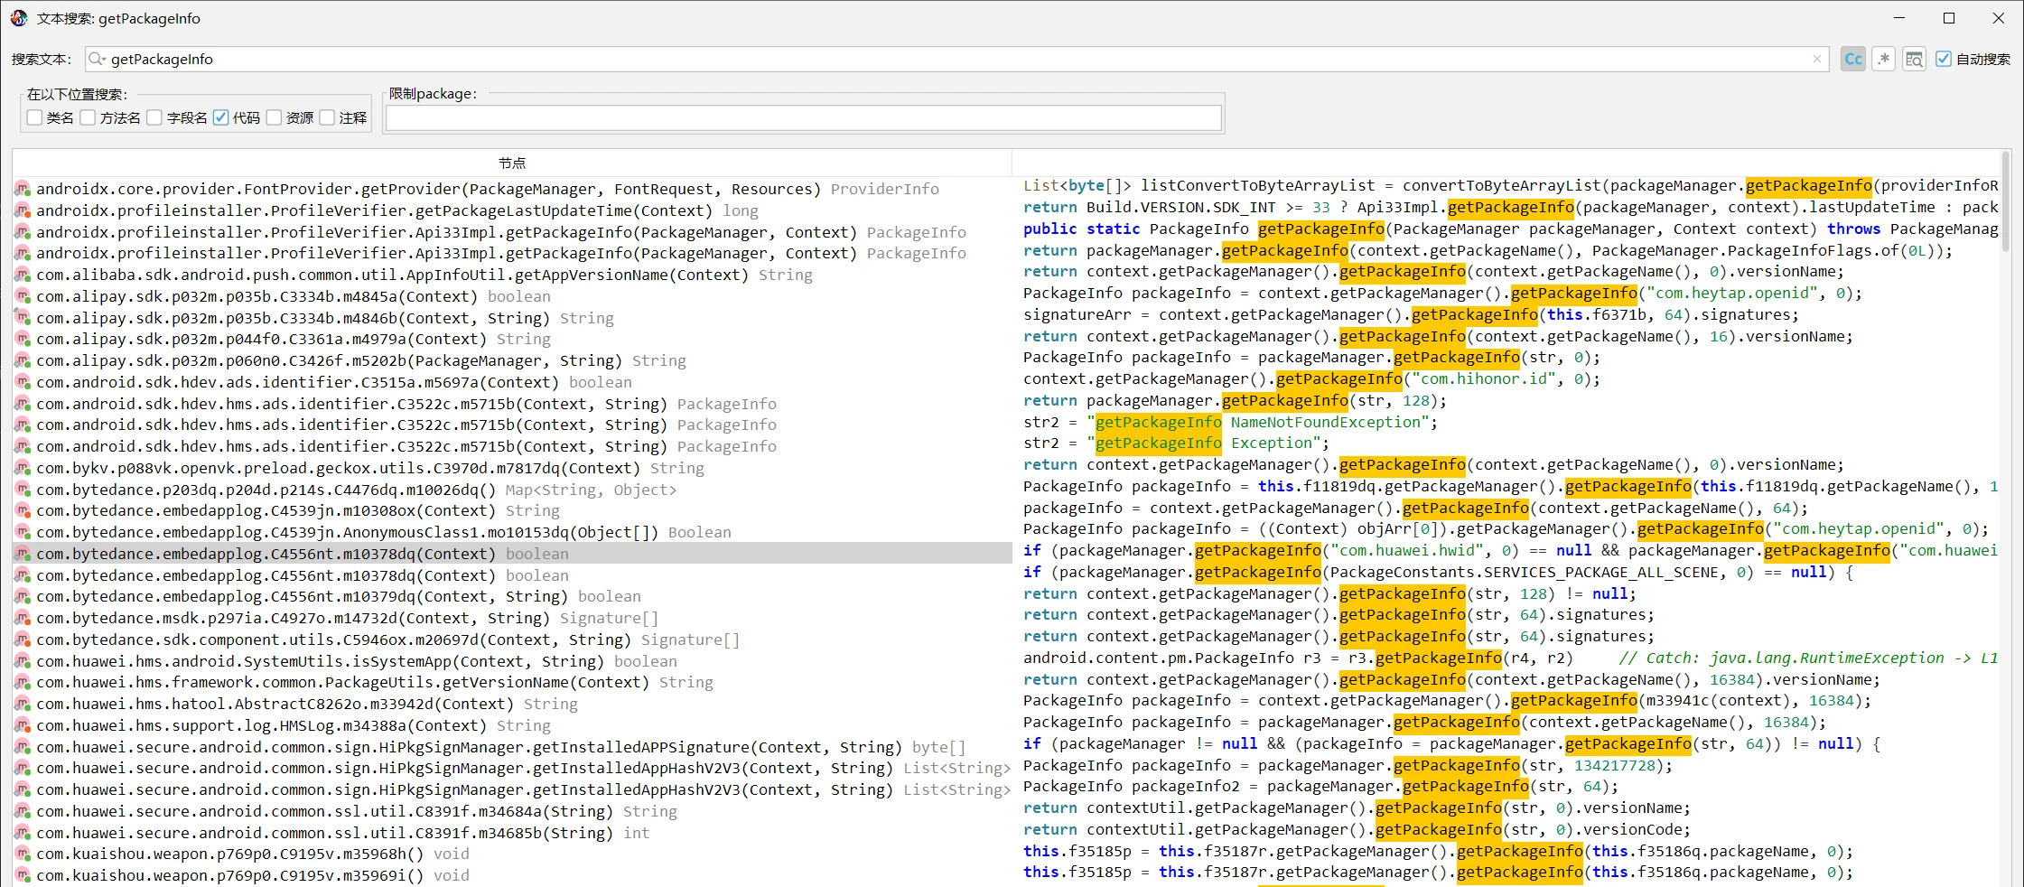Select the C3334b.m4846b(Context, String) row
2024x887 pixels.
tap(512, 318)
